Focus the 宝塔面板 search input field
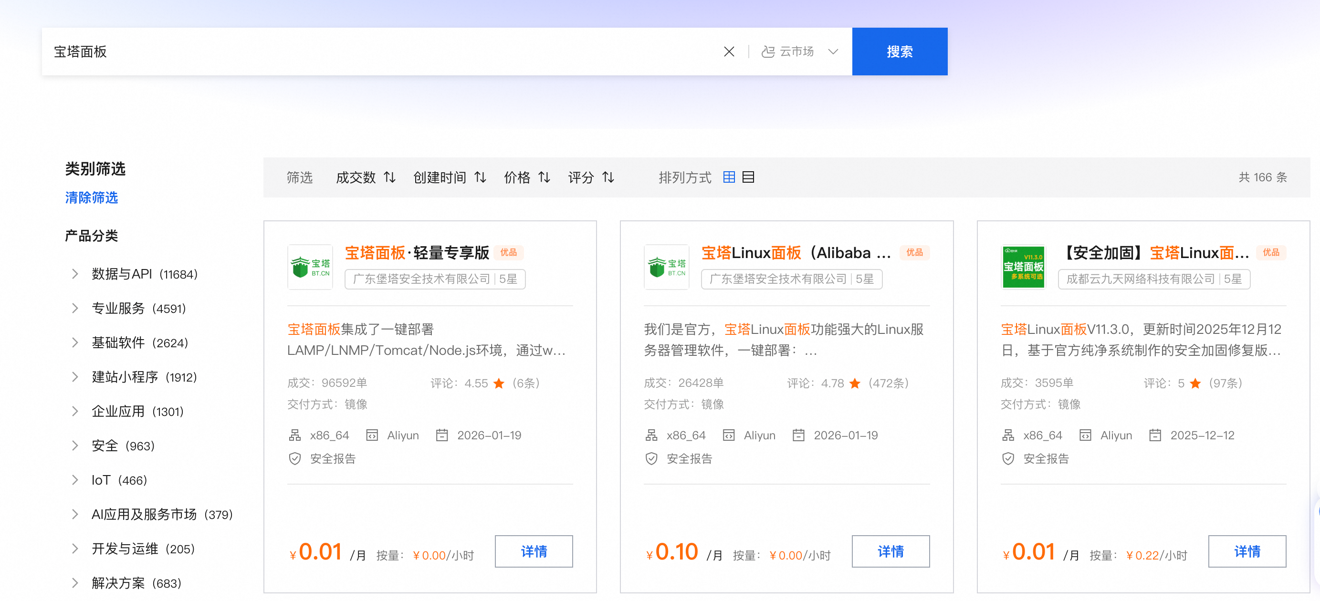The width and height of the screenshot is (1320, 601). [x=359, y=52]
